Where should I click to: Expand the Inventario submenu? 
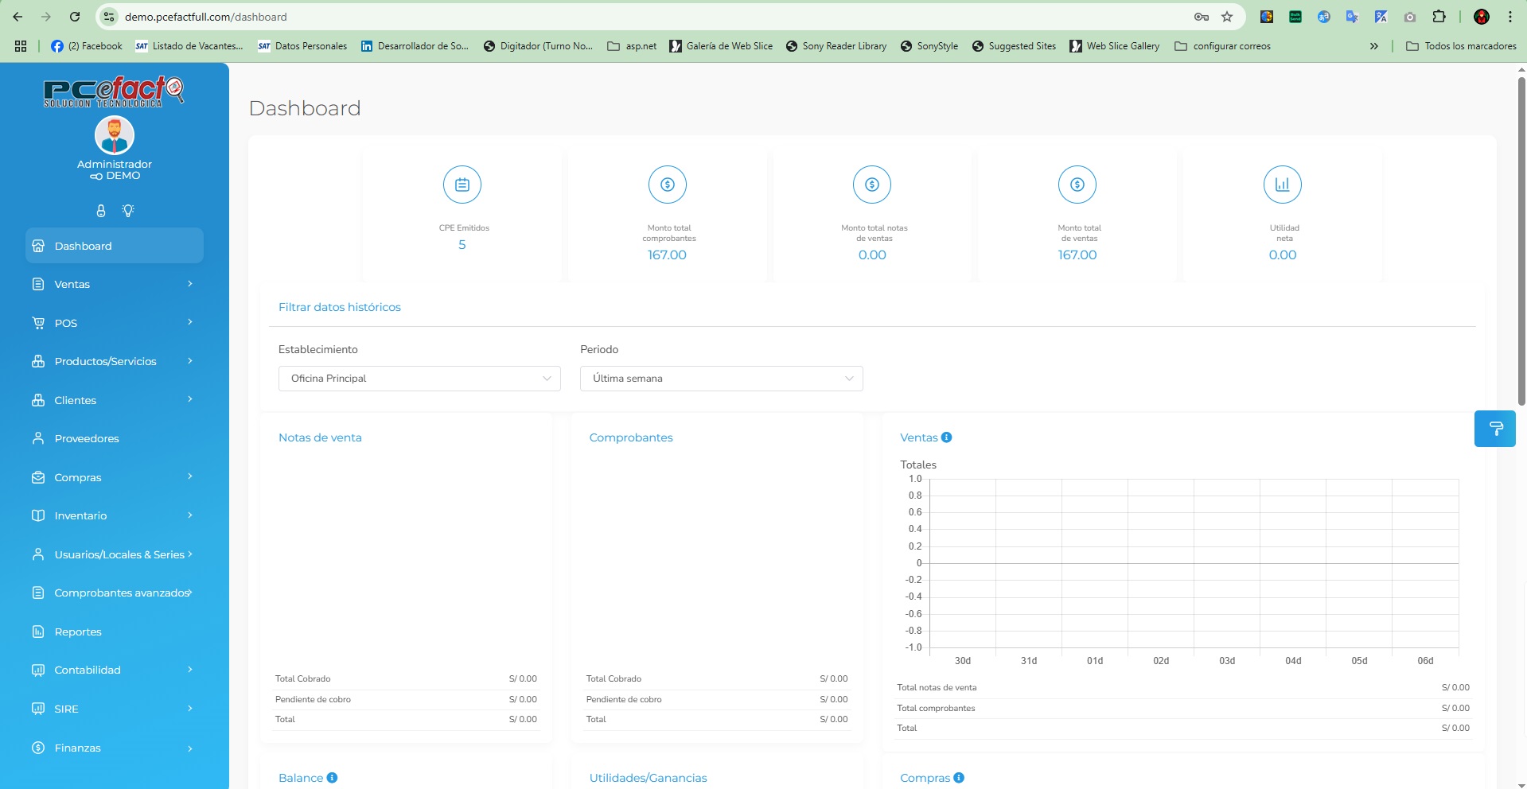click(x=114, y=515)
